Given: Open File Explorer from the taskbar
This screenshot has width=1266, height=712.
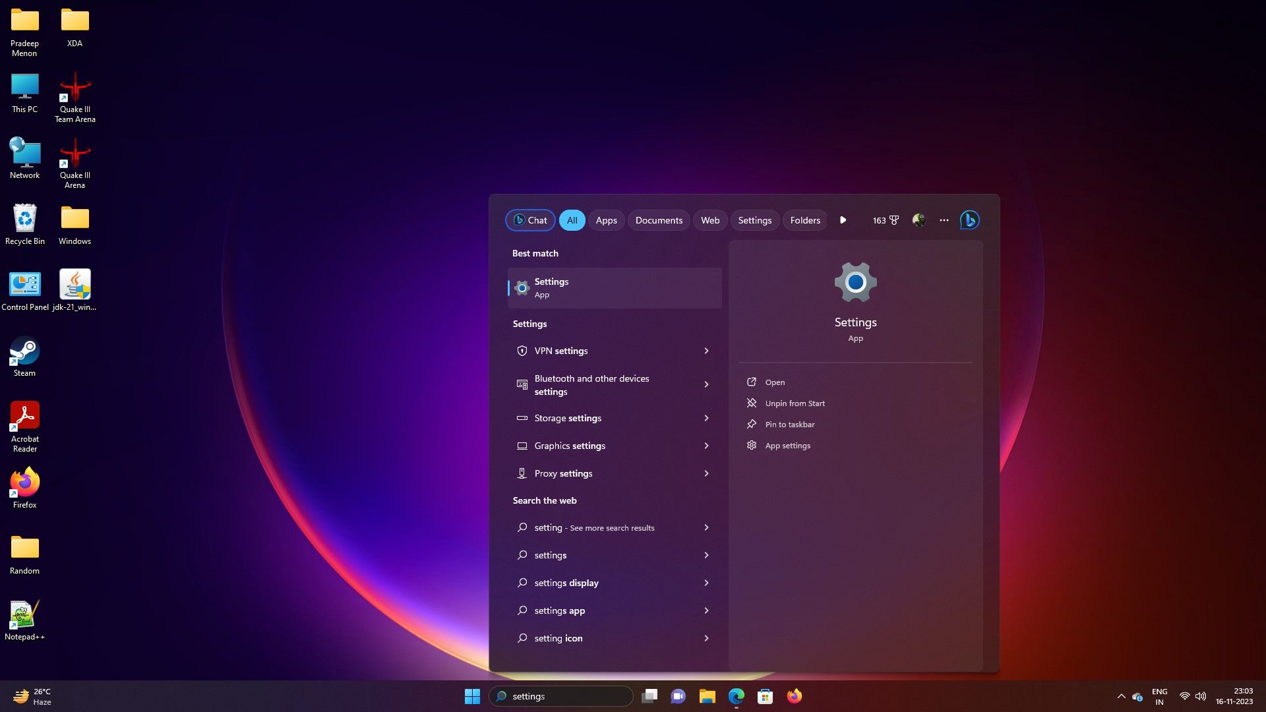Looking at the screenshot, I should tap(707, 696).
